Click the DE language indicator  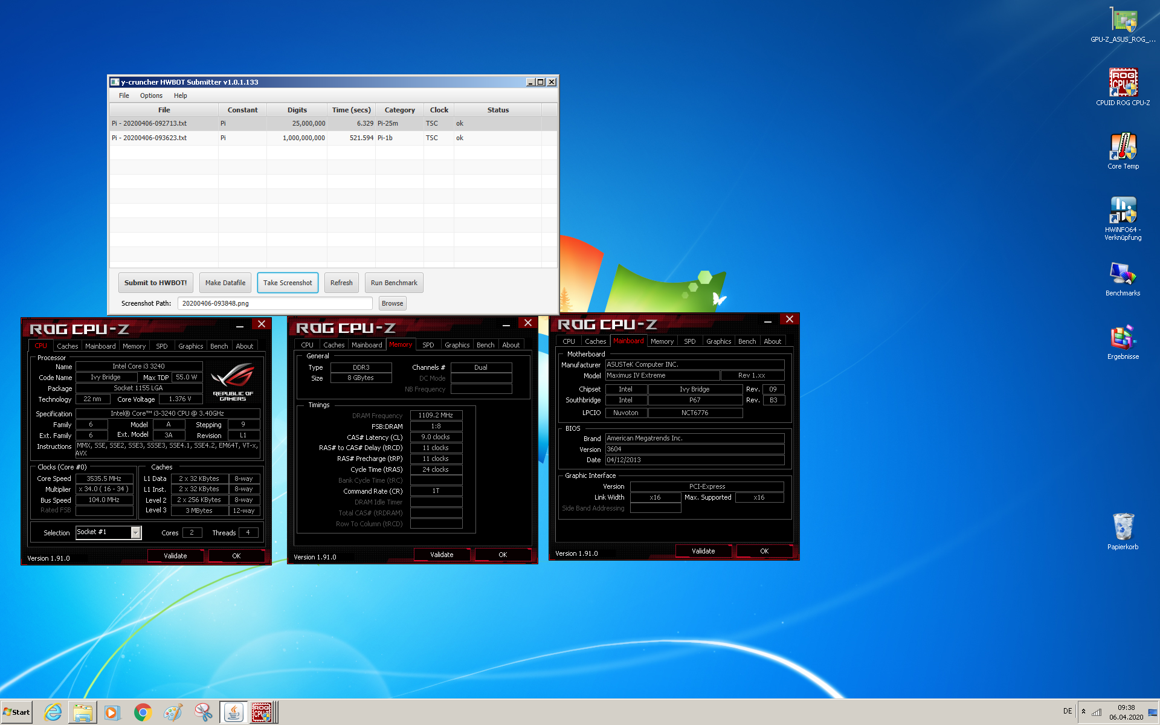pyautogui.click(x=1068, y=711)
